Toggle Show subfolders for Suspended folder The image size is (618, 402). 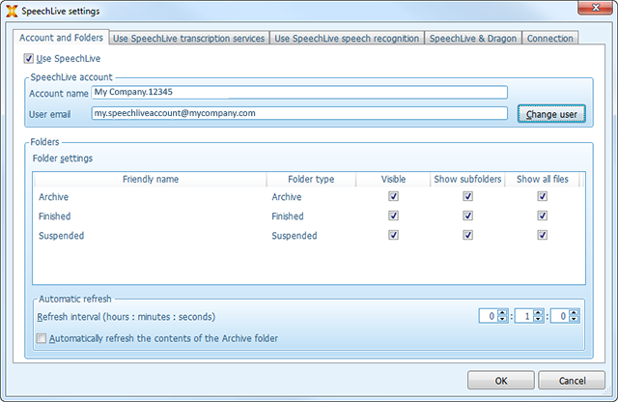[x=467, y=235]
